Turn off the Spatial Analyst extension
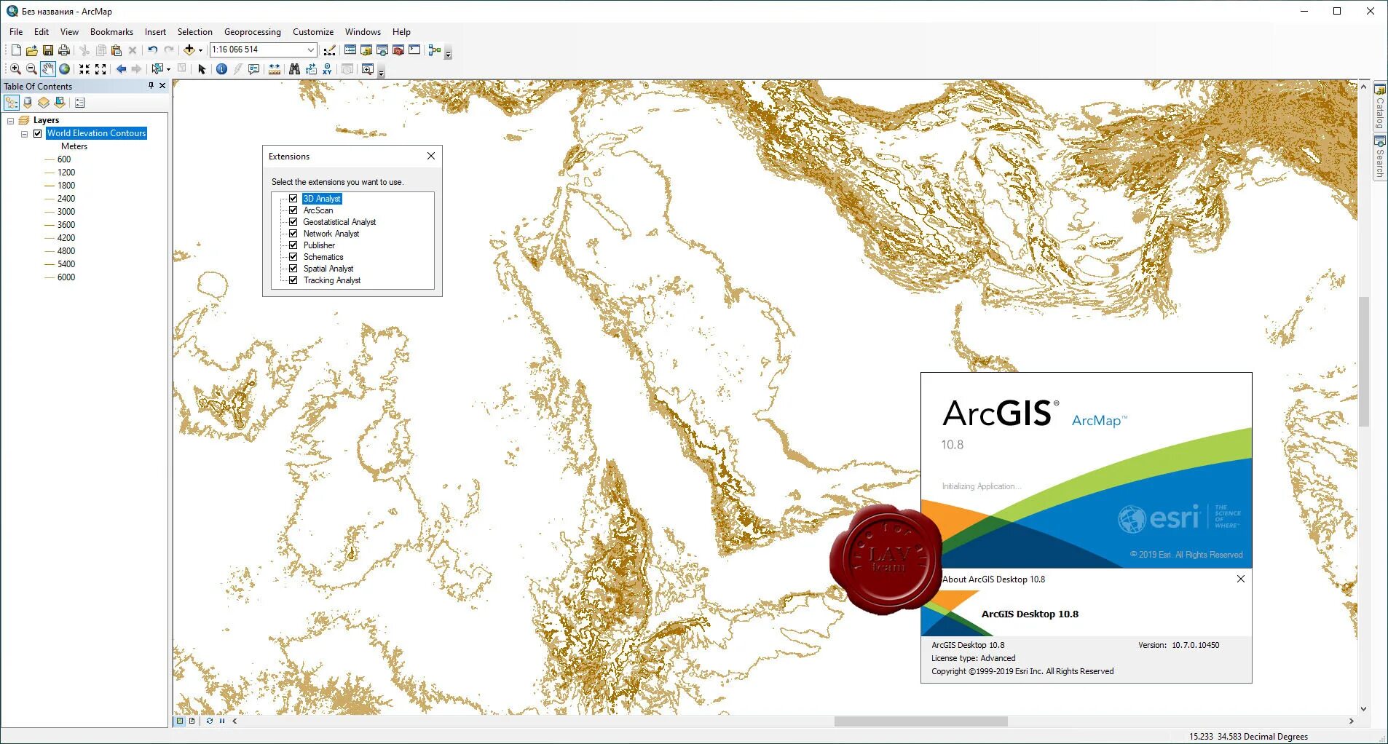The height and width of the screenshot is (744, 1388). pyautogui.click(x=293, y=269)
